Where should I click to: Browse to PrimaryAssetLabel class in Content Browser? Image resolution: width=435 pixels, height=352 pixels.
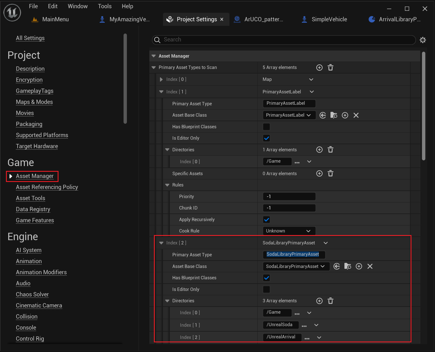point(334,115)
